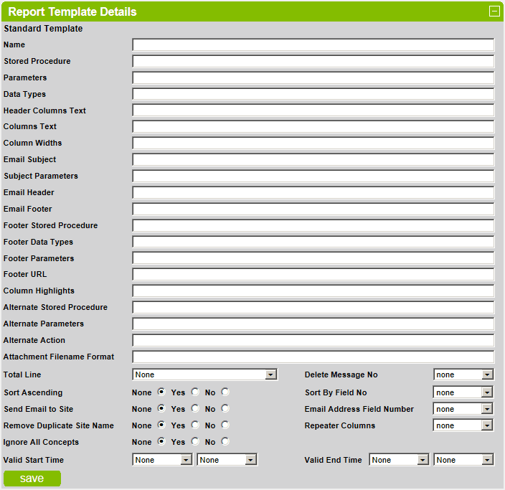Open Email Address Field Number dropdown
The height and width of the screenshot is (490, 505).
point(463,409)
